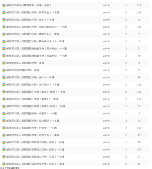Click the view count 429 on the 新闻专业 row
This screenshot has width=152, height=169.
click(139, 13)
